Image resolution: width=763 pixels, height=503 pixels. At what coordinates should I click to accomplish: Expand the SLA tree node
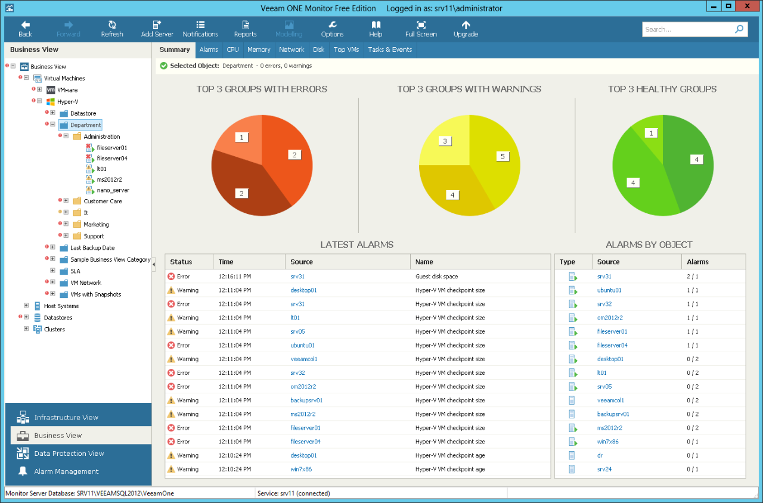tap(52, 271)
